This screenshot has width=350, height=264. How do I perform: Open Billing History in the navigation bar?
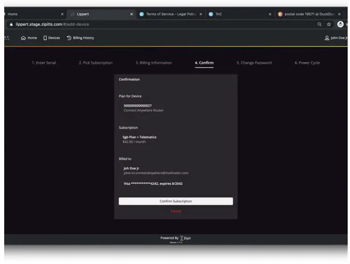(x=80, y=38)
